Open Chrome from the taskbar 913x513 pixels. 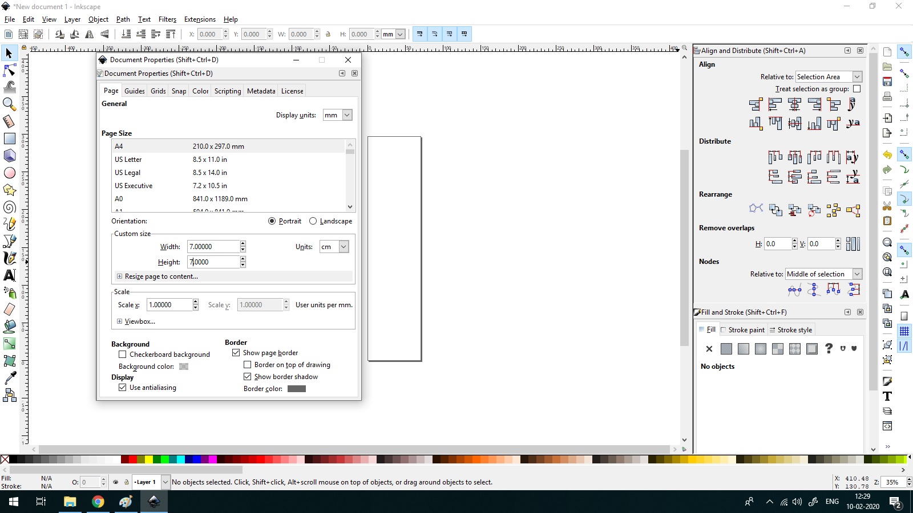98,502
